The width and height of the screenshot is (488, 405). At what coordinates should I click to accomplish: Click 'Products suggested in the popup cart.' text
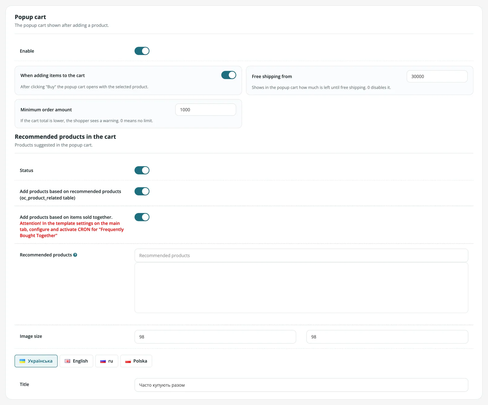[54, 145]
